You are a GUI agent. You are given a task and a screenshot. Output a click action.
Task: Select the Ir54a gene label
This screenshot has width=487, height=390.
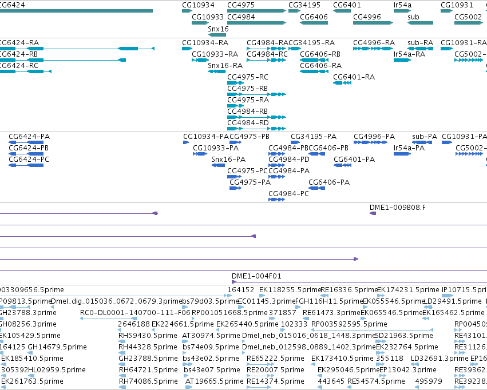(x=402, y=5)
